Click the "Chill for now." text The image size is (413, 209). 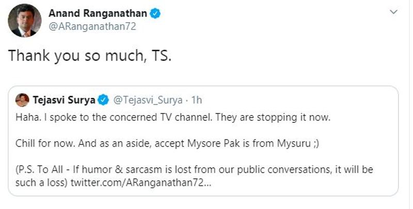tap(42, 145)
